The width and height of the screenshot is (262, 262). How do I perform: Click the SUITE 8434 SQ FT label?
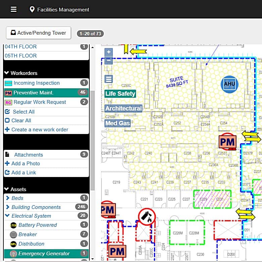[x=177, y=82]
